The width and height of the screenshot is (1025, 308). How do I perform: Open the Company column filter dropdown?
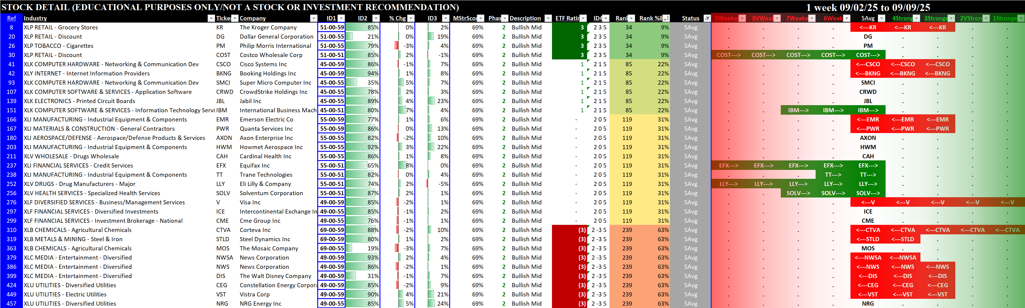click(x=314, y=18)
